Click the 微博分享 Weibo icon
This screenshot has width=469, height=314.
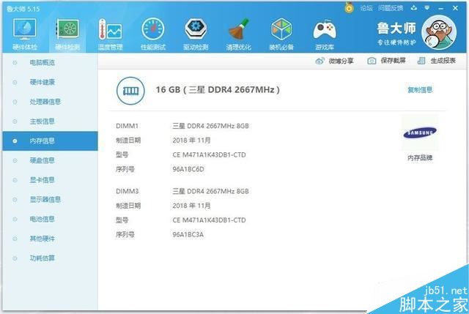click(x=320, y=61)
